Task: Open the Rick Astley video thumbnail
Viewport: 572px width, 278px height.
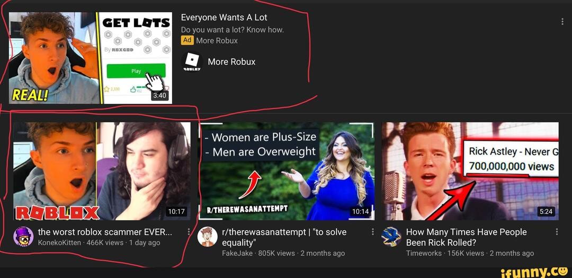Action: click(470, 171)
